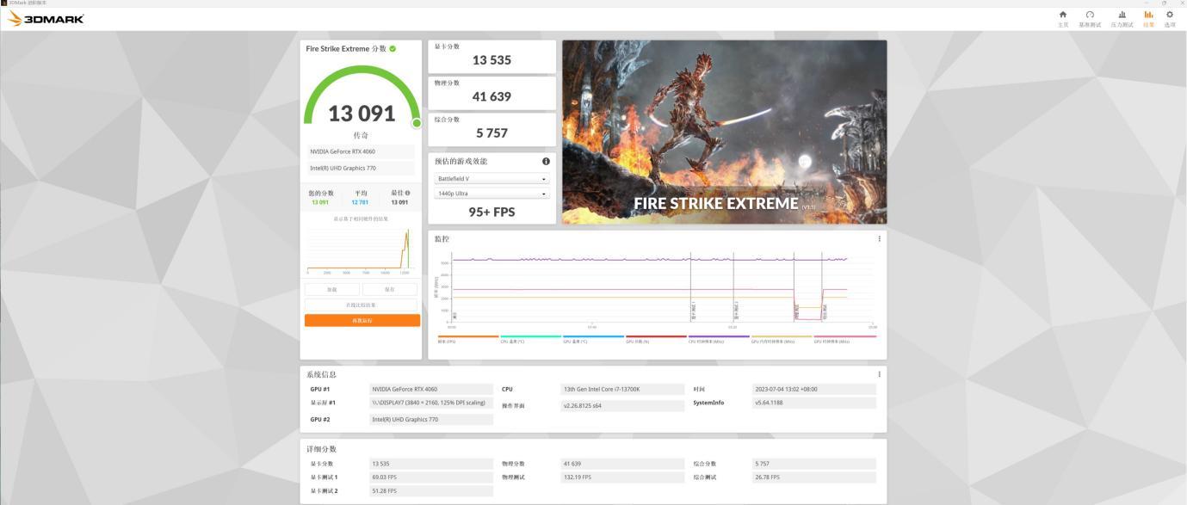Viewport: 1187px width, 505px height.
Task: Toggle the GPU 负载 red legend
Action: click(x=657, y=339)
